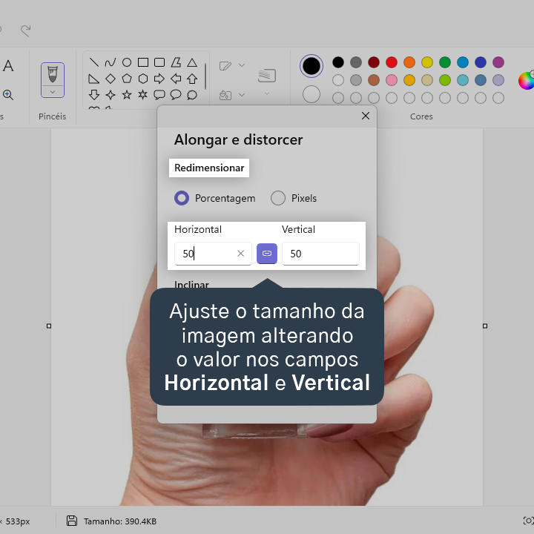
Task: Pick the purple color swatch
Action: [x=498, y=62]
